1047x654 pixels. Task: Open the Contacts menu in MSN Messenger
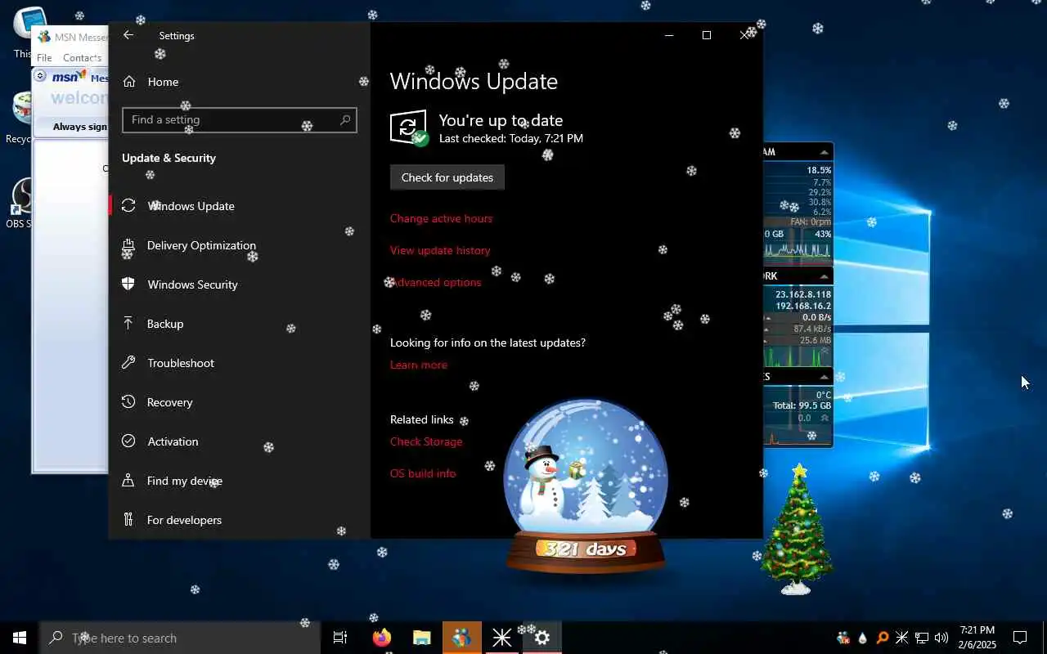coord(82,58)
